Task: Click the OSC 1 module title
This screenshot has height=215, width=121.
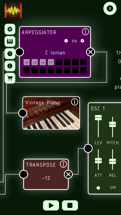Action: (98, 108)
